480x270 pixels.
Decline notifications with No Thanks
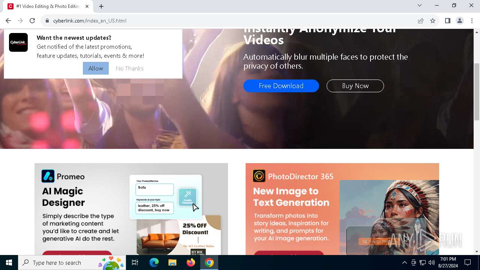130,68
